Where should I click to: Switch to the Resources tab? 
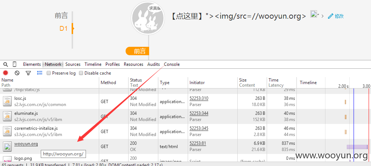coord(133,64)
